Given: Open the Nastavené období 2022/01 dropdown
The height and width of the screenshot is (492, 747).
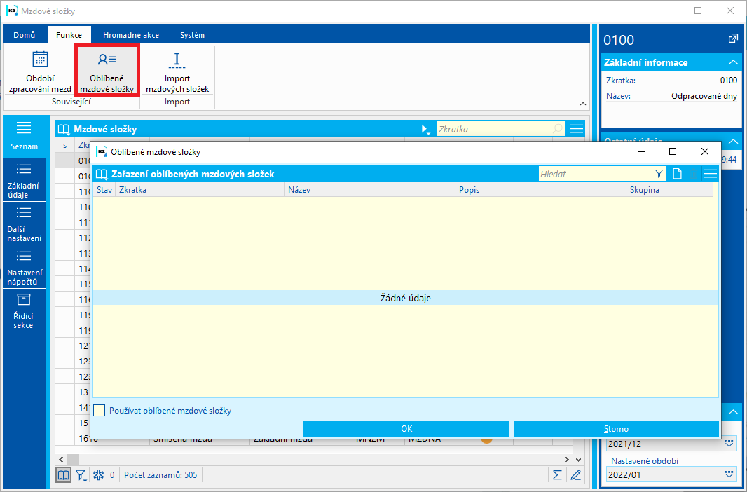Looking at the screenshot, I should (x=728, y=474).
